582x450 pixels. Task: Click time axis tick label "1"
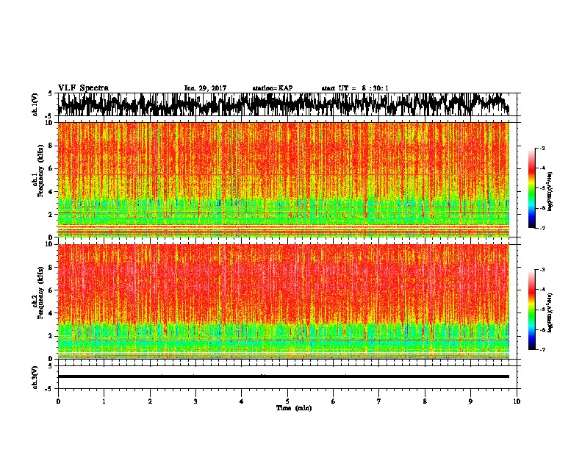coord(104,401)
